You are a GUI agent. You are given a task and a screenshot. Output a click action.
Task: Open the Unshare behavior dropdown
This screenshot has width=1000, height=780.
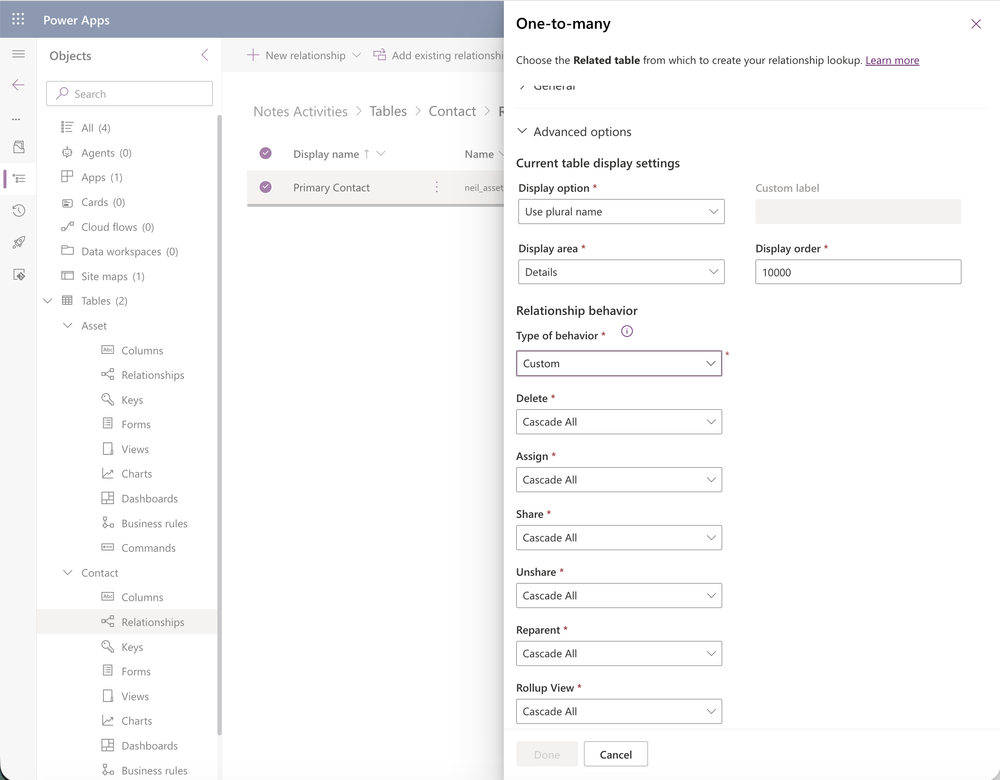tap(619, 596)
